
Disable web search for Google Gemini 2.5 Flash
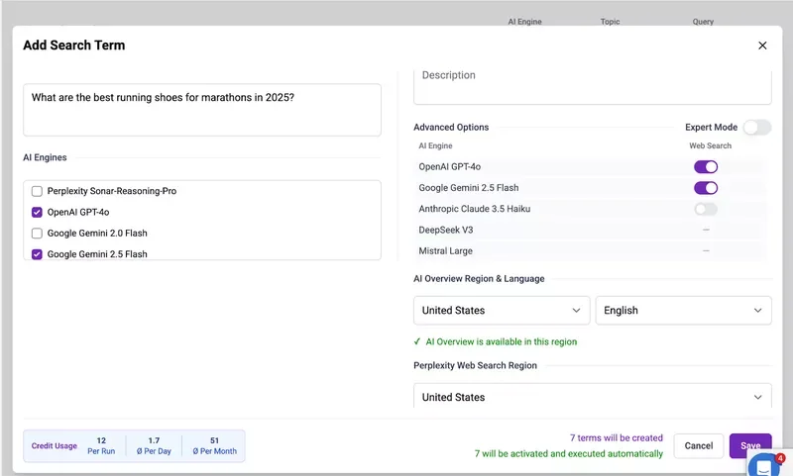[706, 188]
